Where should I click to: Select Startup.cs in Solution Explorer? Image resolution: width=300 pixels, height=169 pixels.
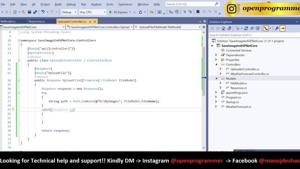(x=232, y=102)
